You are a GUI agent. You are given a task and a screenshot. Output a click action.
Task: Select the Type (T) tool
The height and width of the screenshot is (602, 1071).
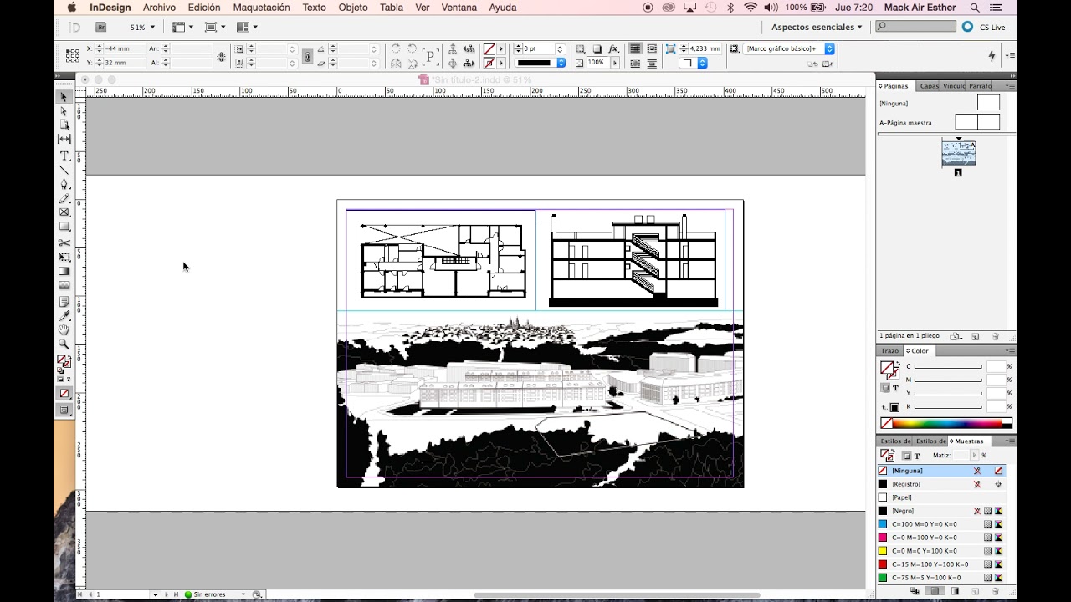click(x=64, y=156)
